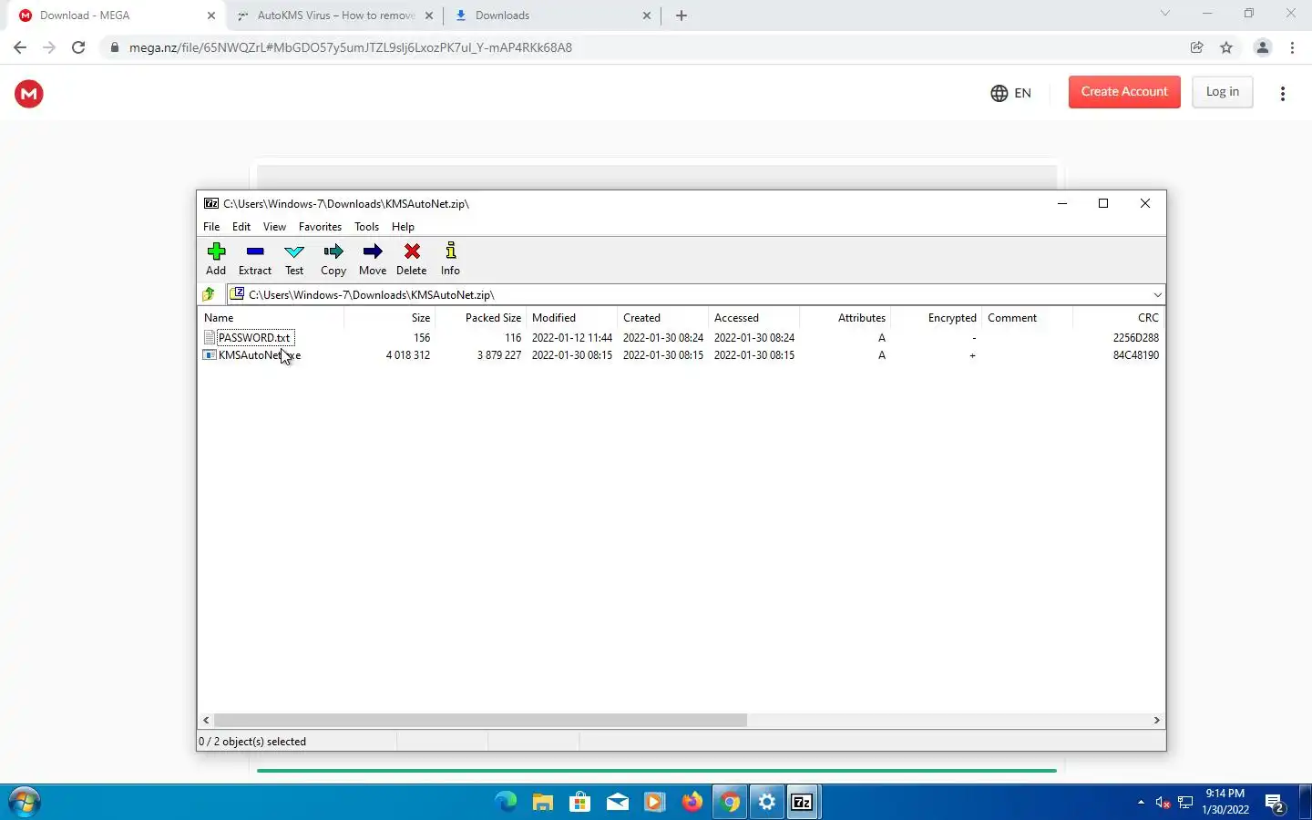Open the Help menu

(403, 226)
